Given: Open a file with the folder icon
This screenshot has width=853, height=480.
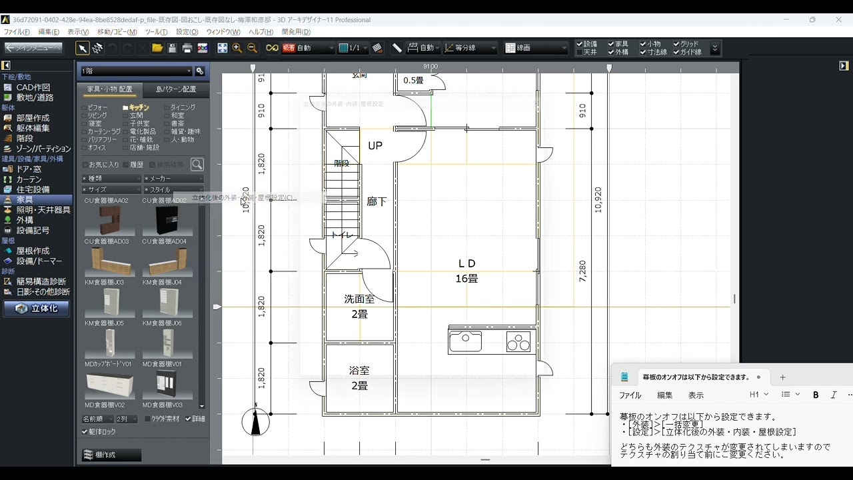Looking at the screenshot, I should tap(157, 48).
